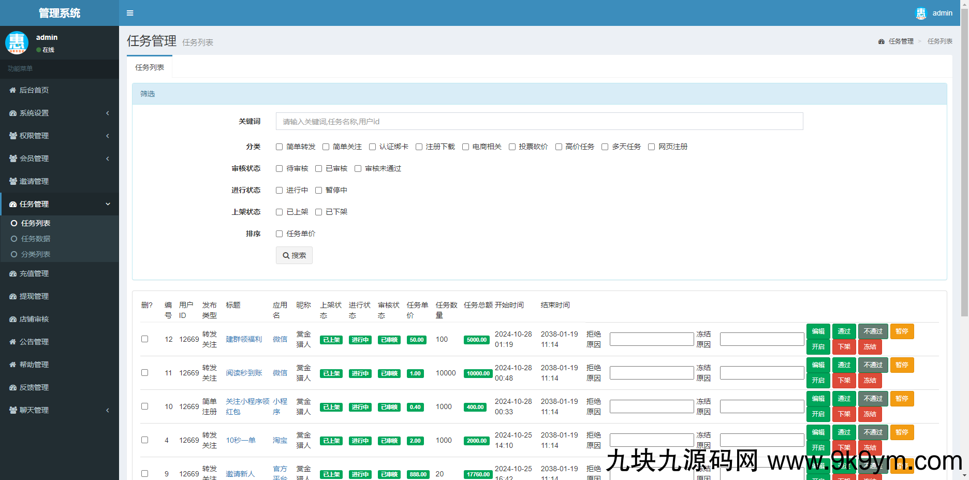Open the admin avatar in top bar
Viewport: 969px width, 480px height.
point(921,13)
